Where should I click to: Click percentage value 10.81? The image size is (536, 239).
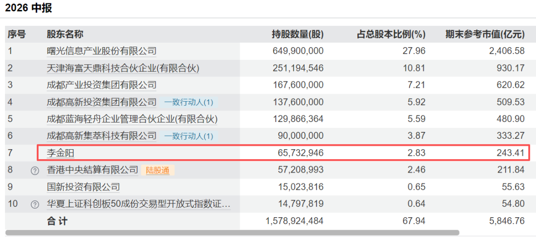[x=414, y=68]
